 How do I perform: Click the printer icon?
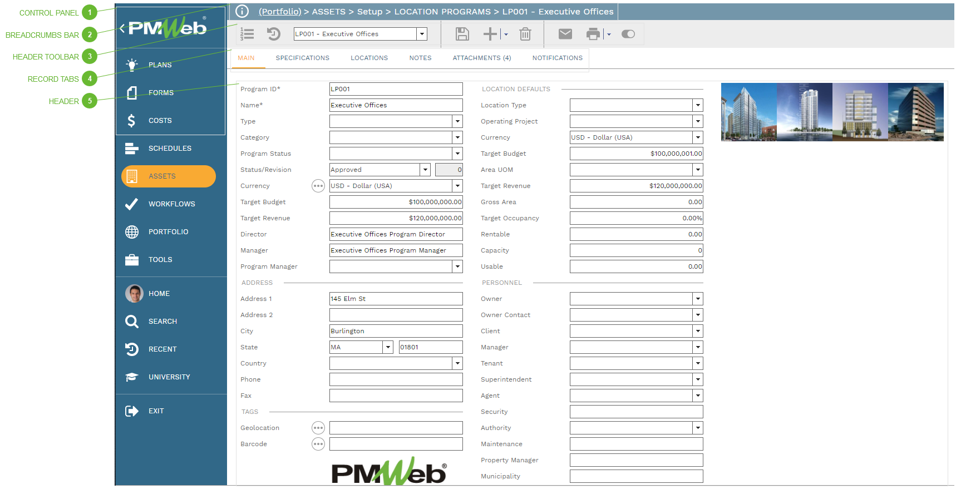pyautogui.click(x=593, y=34)
